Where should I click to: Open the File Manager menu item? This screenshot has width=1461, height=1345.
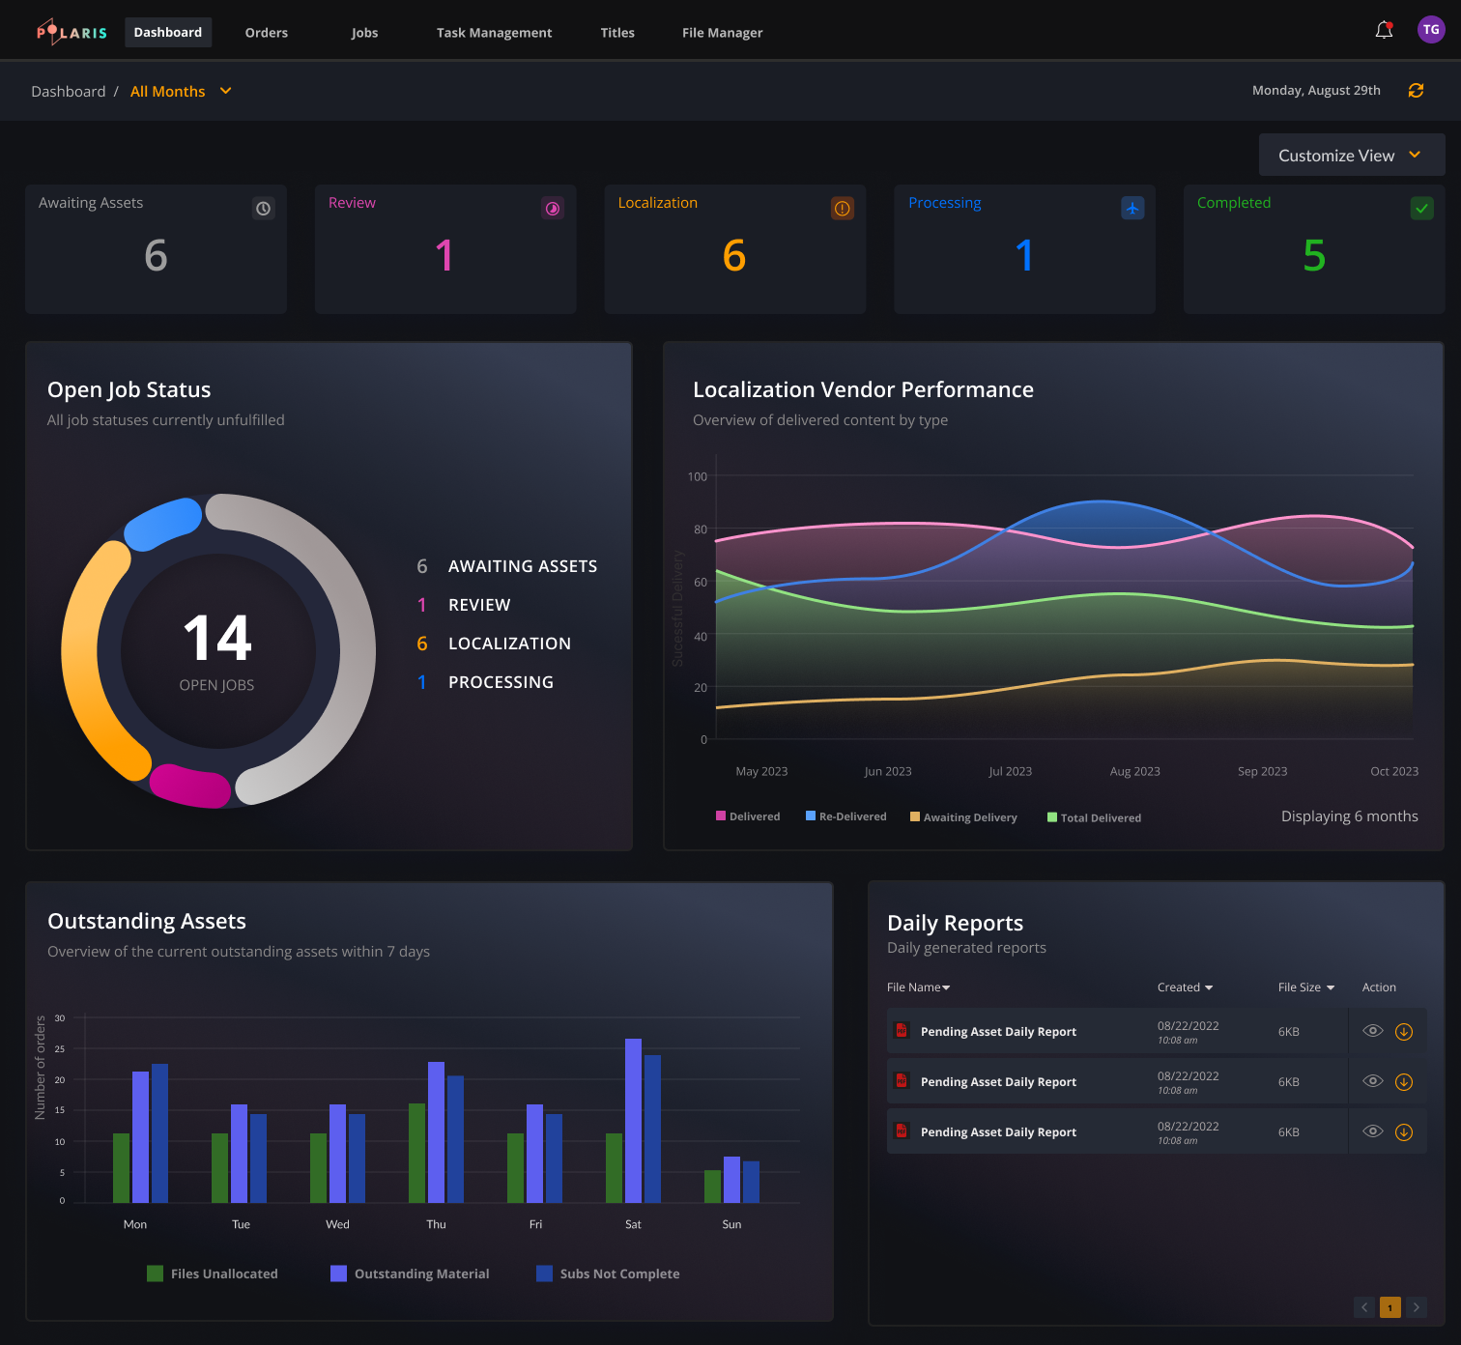722,32
